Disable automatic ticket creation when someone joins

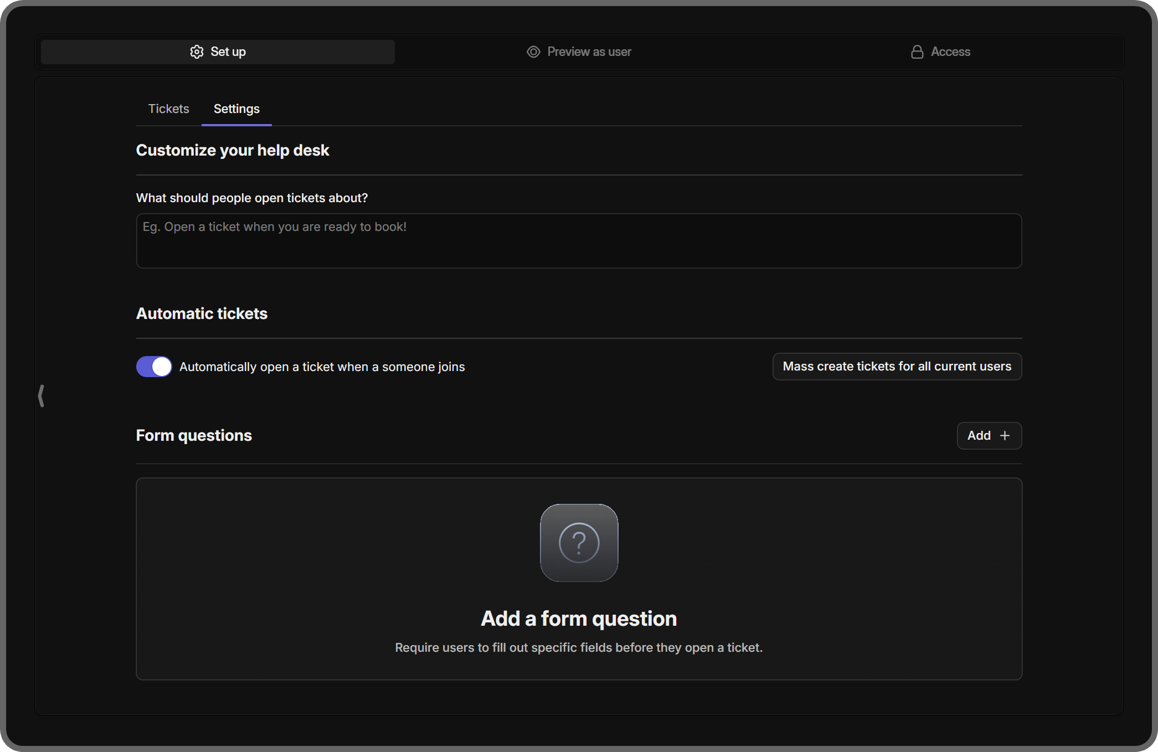(x=153, y=366)
